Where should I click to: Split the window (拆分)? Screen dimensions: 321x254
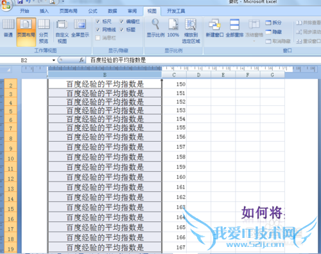(x=273, y=22)
